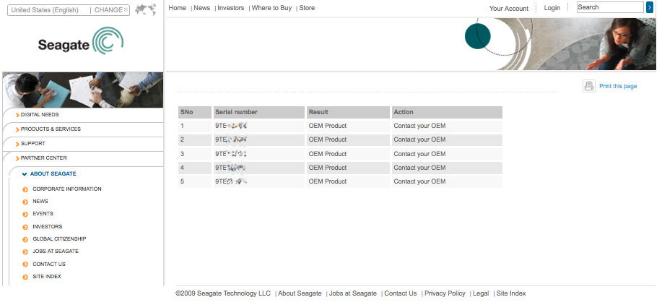Viewport: 662px width, 305px height.
Task: Click About Seagate footer link
Action: point(300,293)
